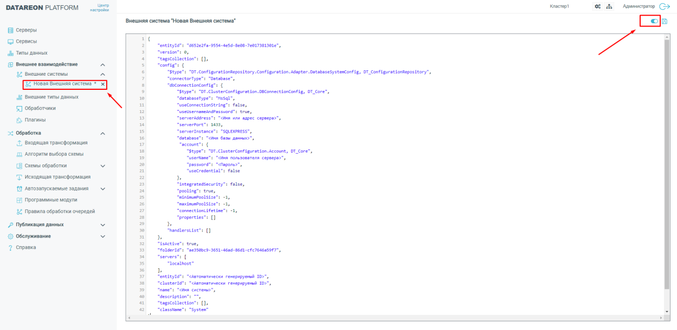The width and height of the screenshot is (677, 330).
Task: Toggle the external system active switch
Action: coord(654,21)
